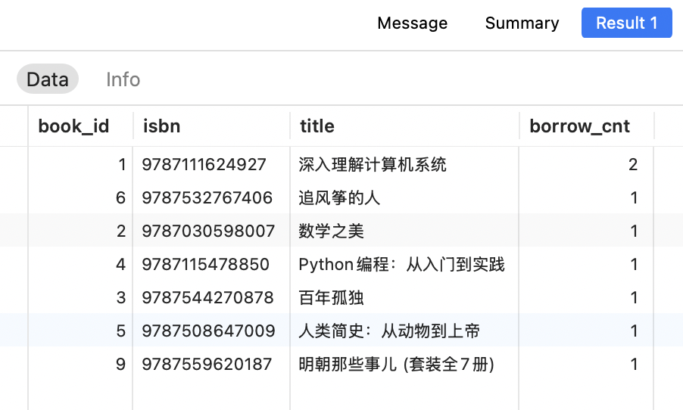Click the title column header
Image resolution: width=683 pixels, height=410 pixels.
(317, 126)
